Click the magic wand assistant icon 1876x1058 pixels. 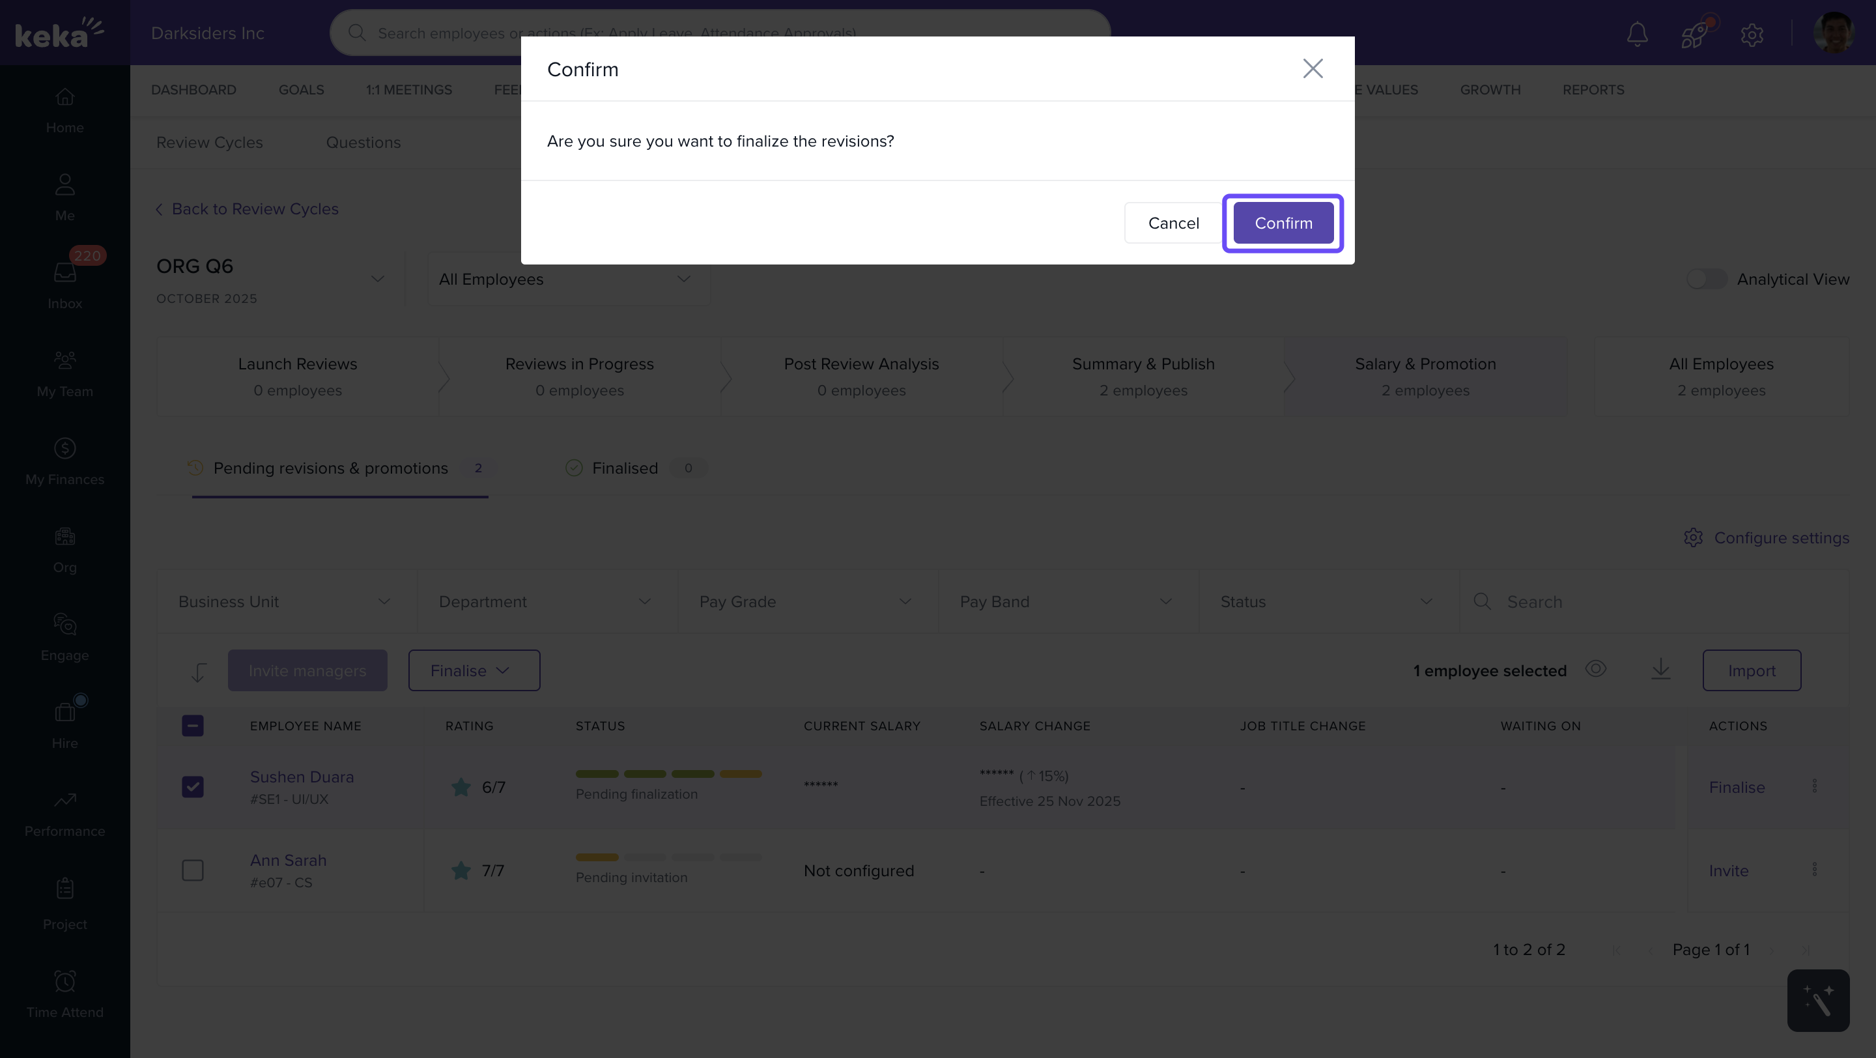pos(1818,1000)
